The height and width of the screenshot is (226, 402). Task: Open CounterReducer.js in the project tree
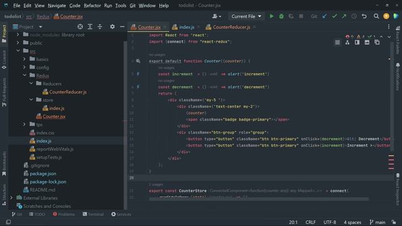click(68, 92)
